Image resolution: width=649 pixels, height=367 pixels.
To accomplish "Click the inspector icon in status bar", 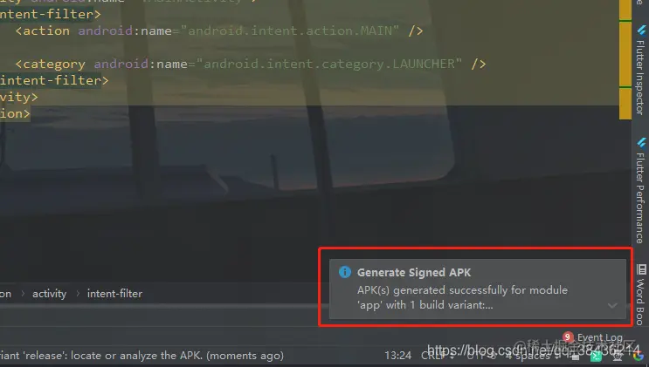I will click(x=618, y=356).
